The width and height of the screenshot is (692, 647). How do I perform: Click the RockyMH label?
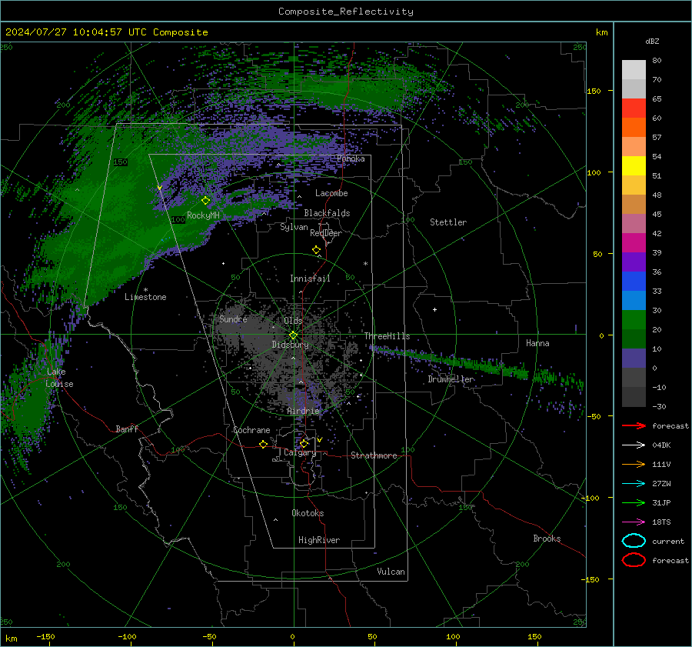tap(203, 215)
